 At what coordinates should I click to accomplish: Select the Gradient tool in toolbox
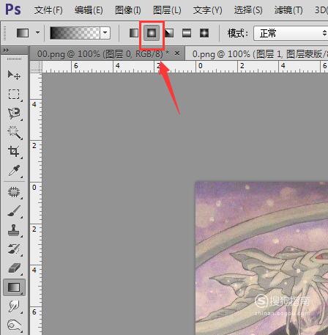(14, 287)
